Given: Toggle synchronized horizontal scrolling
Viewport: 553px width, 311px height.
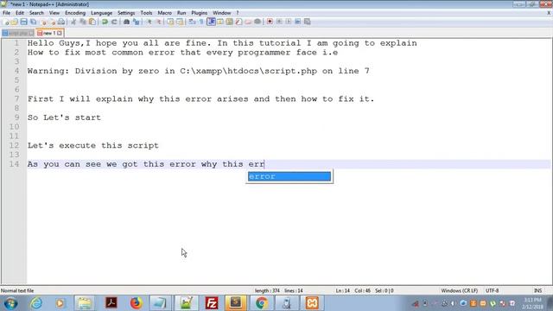Looking at the screenshot, I should [x=180, y=22].
